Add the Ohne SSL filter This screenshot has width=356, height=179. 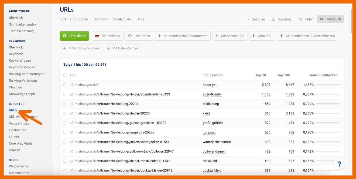click(262, 36)
